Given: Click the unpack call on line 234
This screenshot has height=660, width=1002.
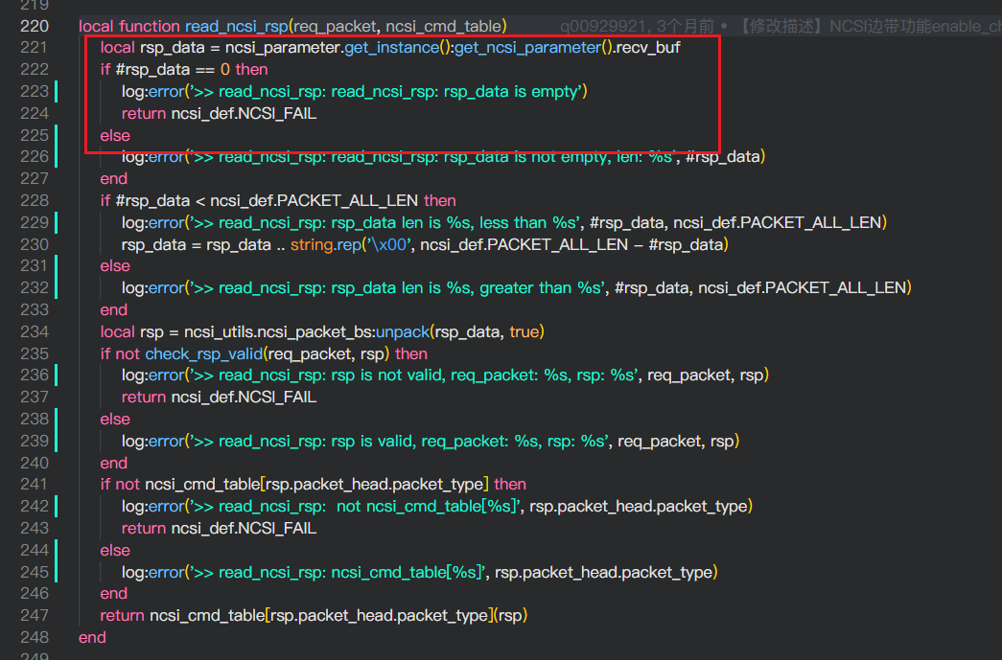Looking at the screenshot, I should (x=403, y=331).
